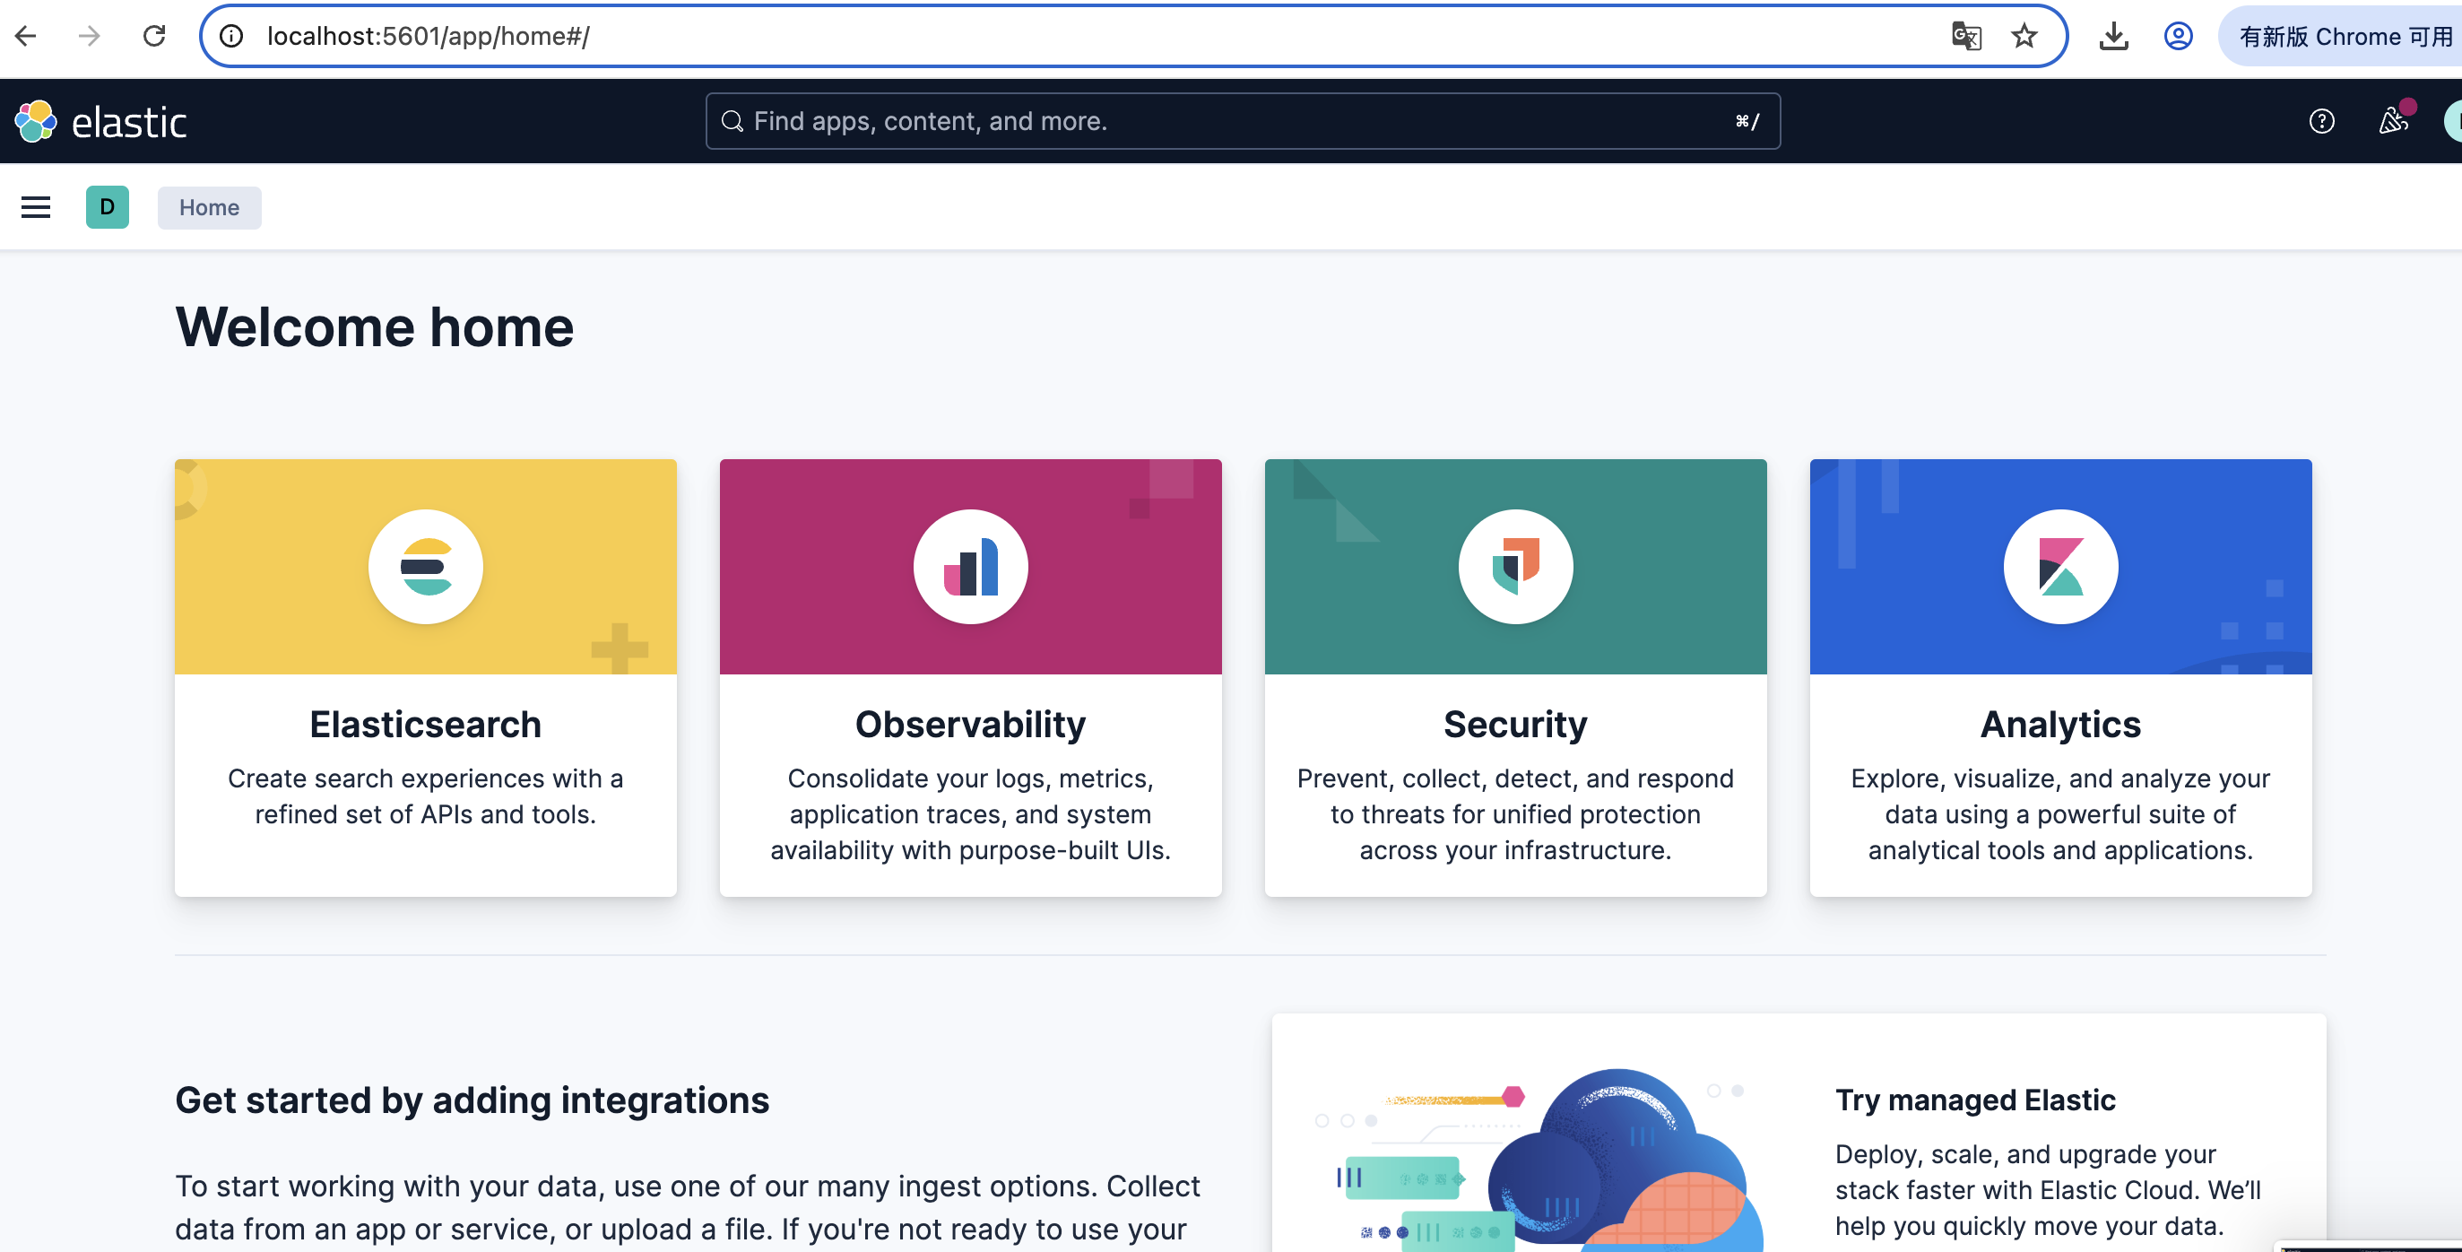The height and width of the screenshot is (1252, 2462).
Task: Click the keyboard shortcut hint in search bar
Action: 1747,121
